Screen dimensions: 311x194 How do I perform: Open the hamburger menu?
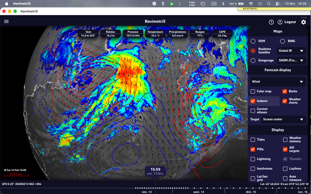tap(6, 22)
